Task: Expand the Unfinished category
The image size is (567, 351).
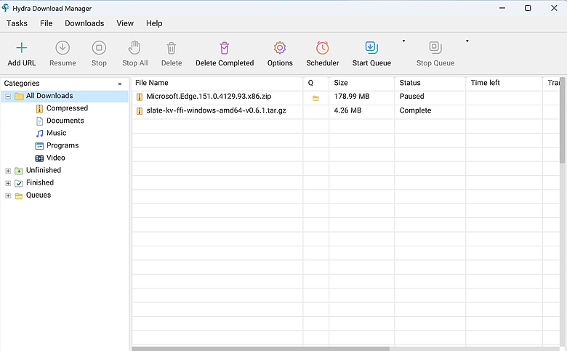Action: pyautogui.click(x=8, y=171)
